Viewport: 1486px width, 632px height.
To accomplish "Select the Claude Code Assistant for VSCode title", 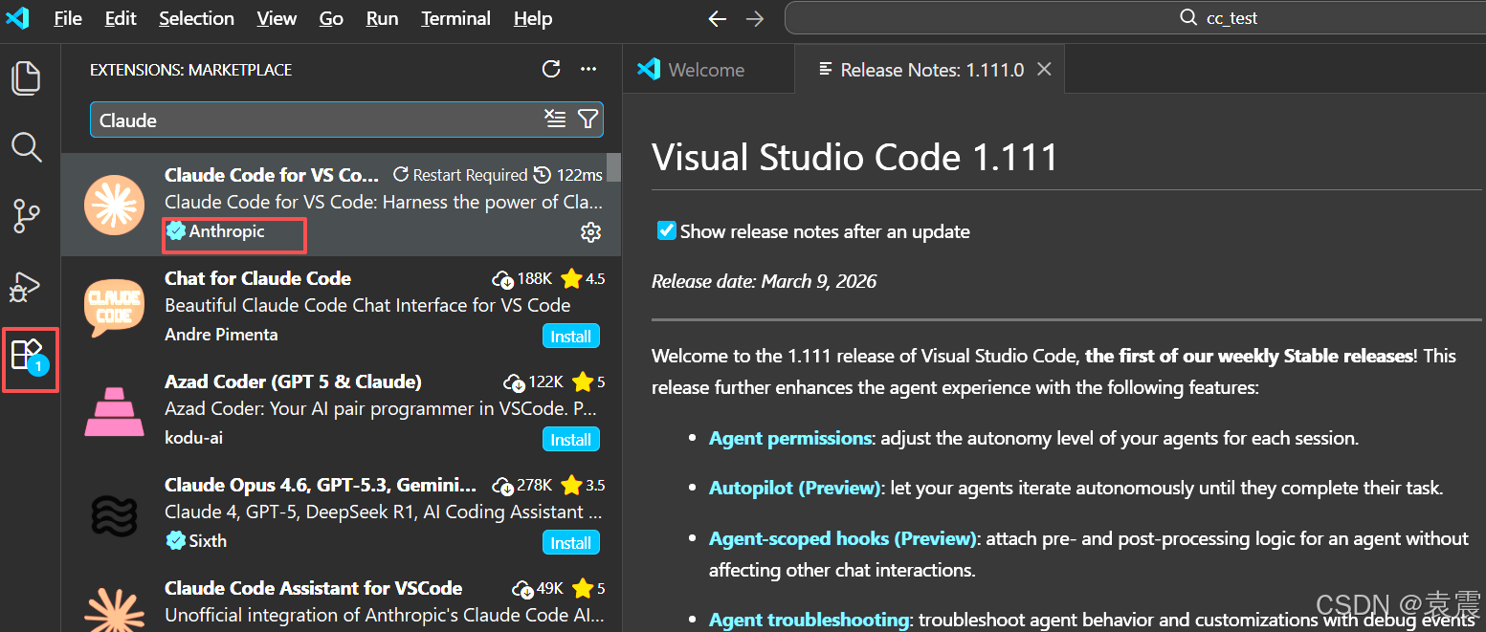I will pos(313,588).
